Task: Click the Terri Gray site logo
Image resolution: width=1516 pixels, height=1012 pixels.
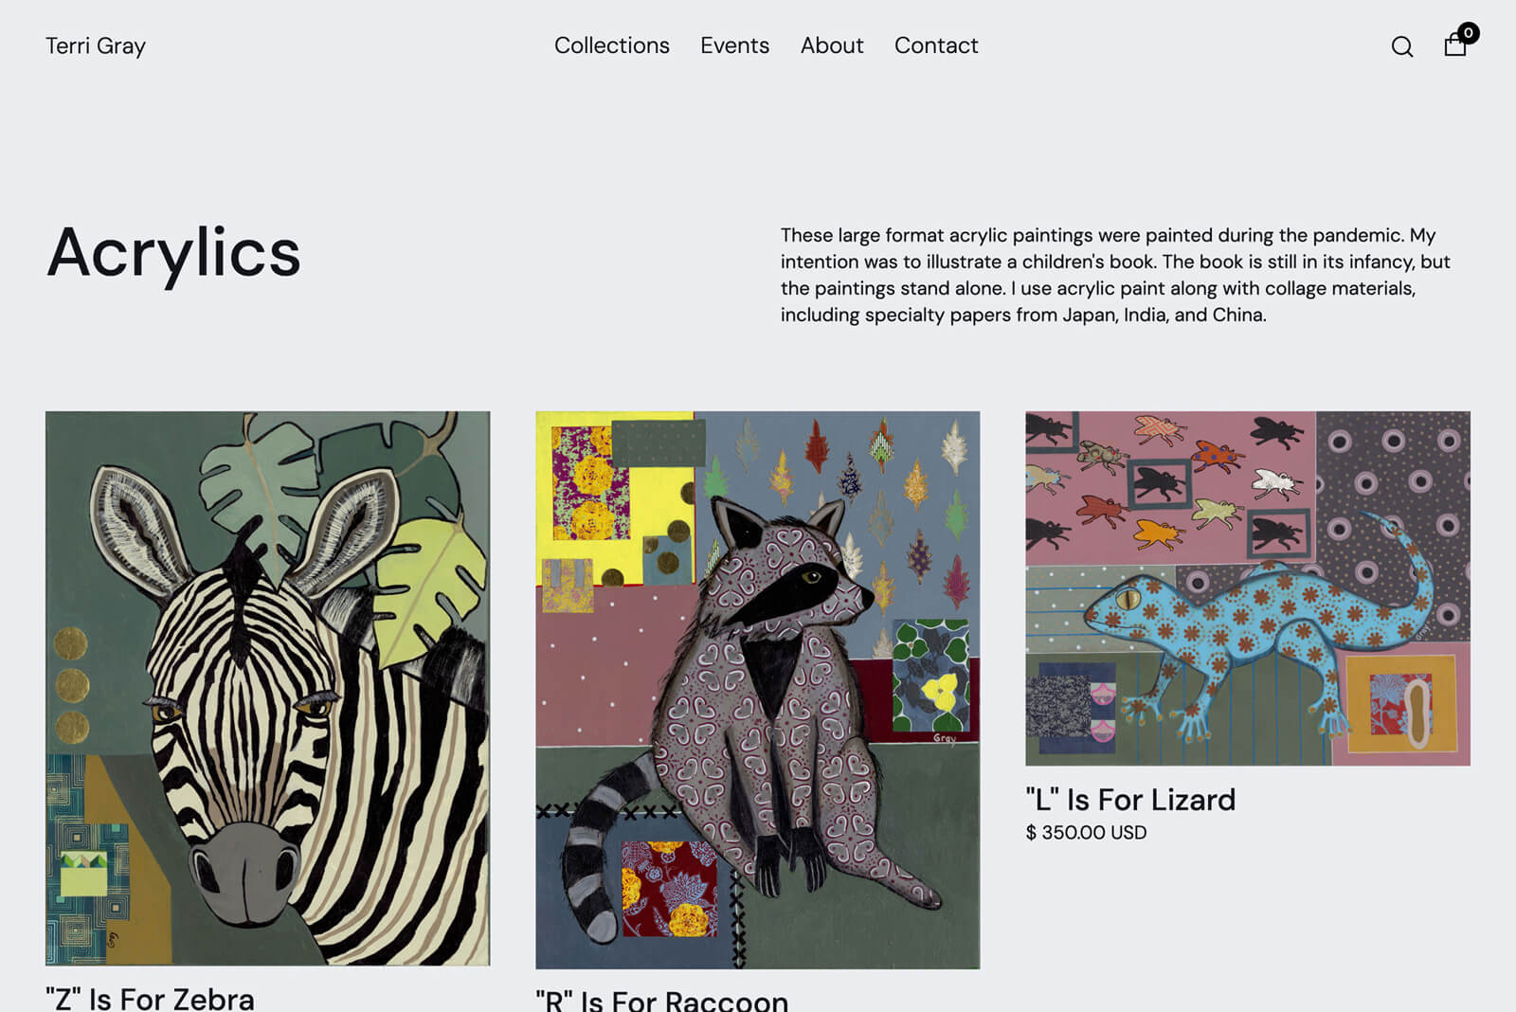Action: pos(95,45)
